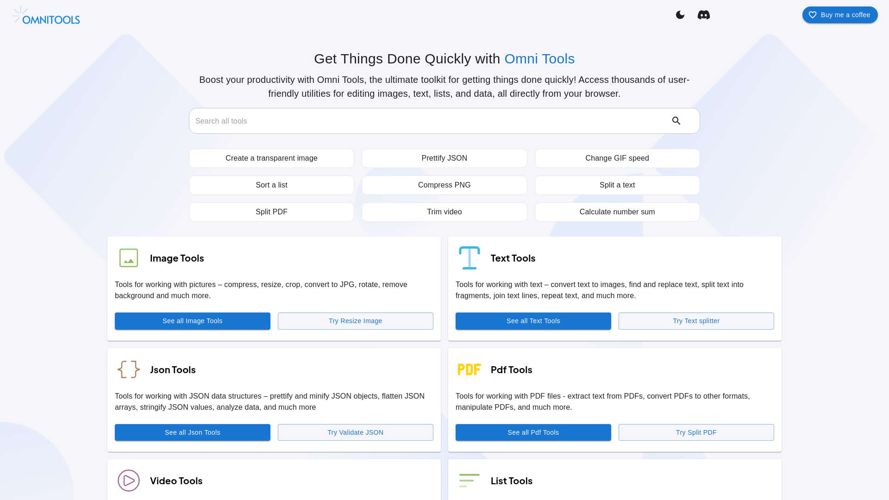Click the Json Tools braces icon

pyautogui.click(x=129, y=369)
